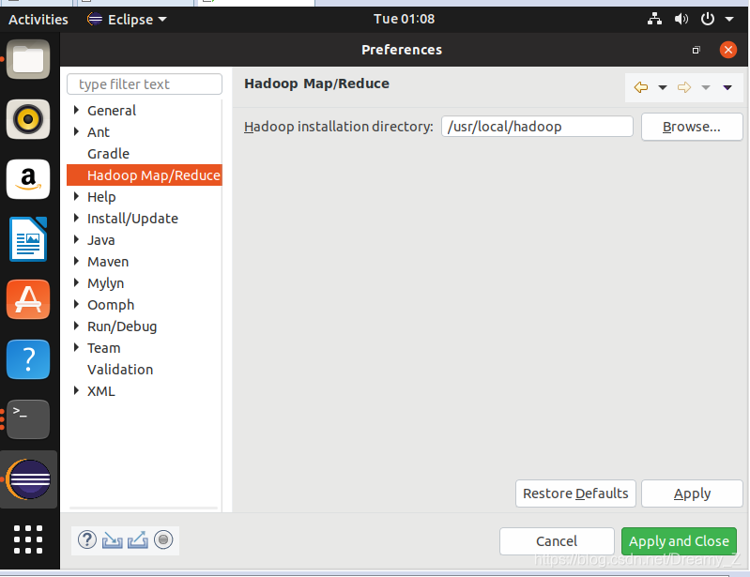Select the Help preferences item
The image size is (750, 577).
[x=101, y=196]
